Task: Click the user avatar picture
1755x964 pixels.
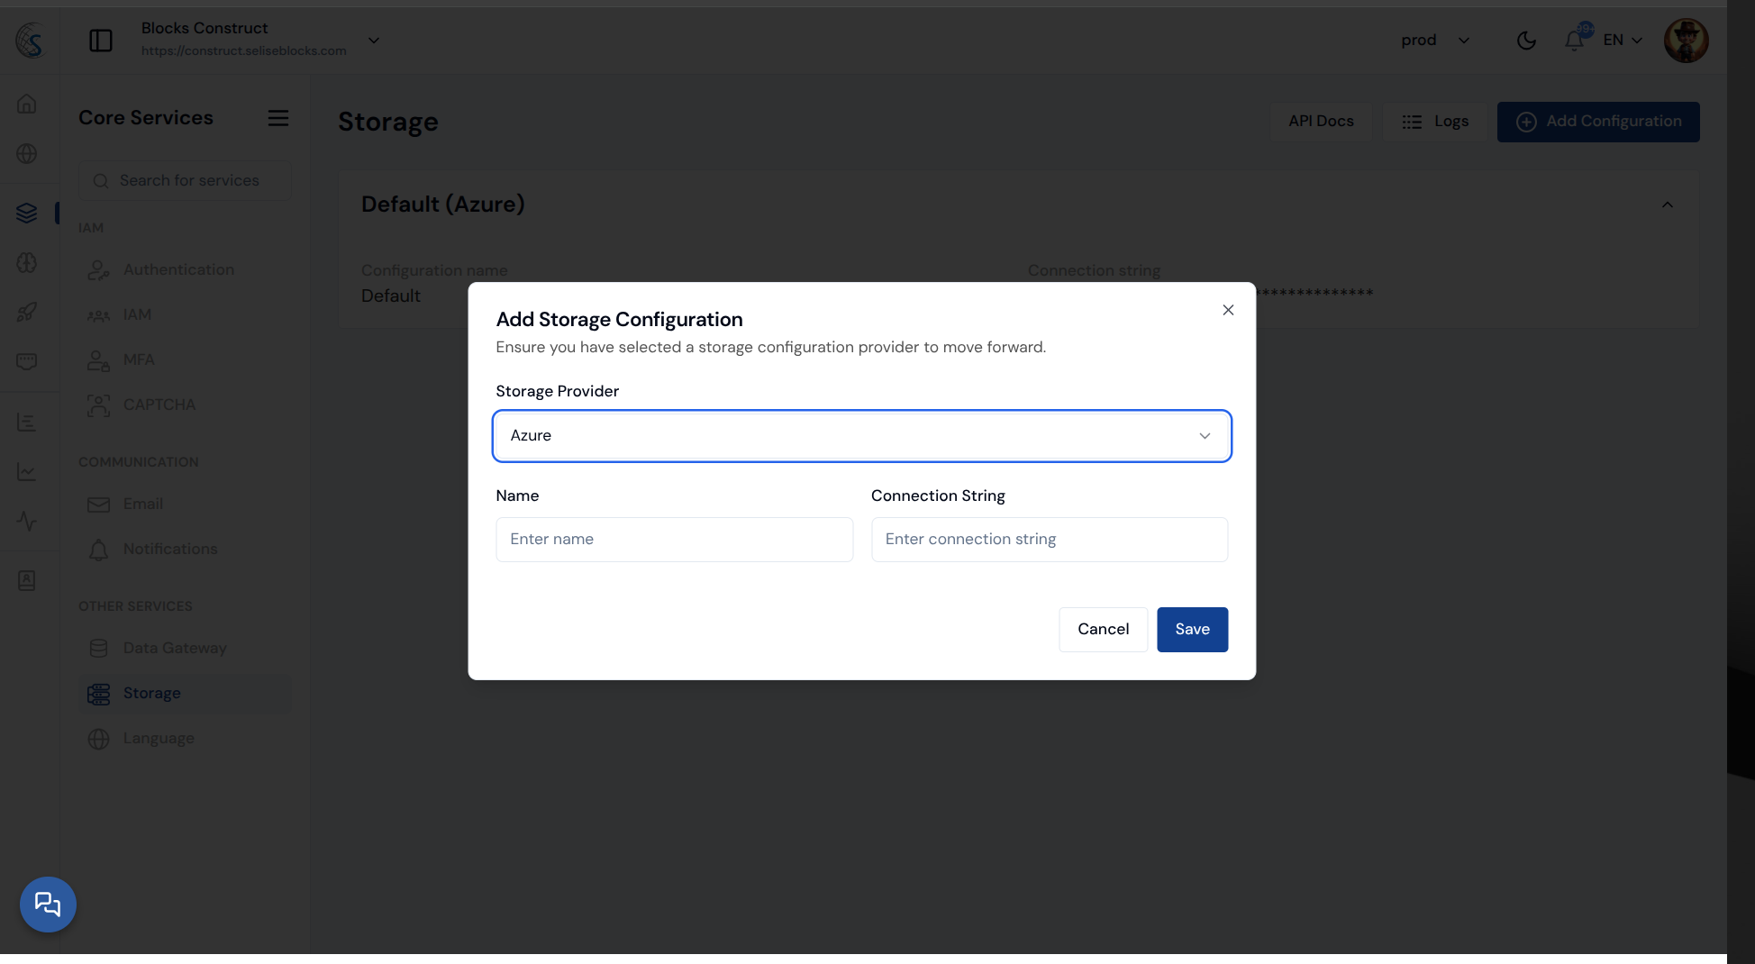Action: click(1686, 41)
